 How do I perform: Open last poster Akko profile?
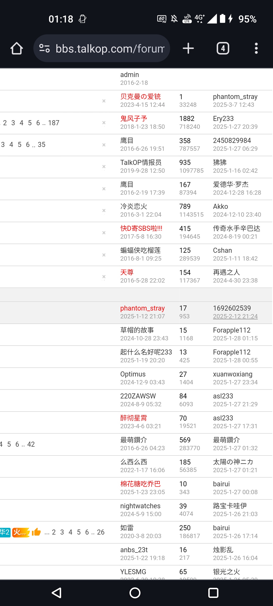click(x=220, y=206)
